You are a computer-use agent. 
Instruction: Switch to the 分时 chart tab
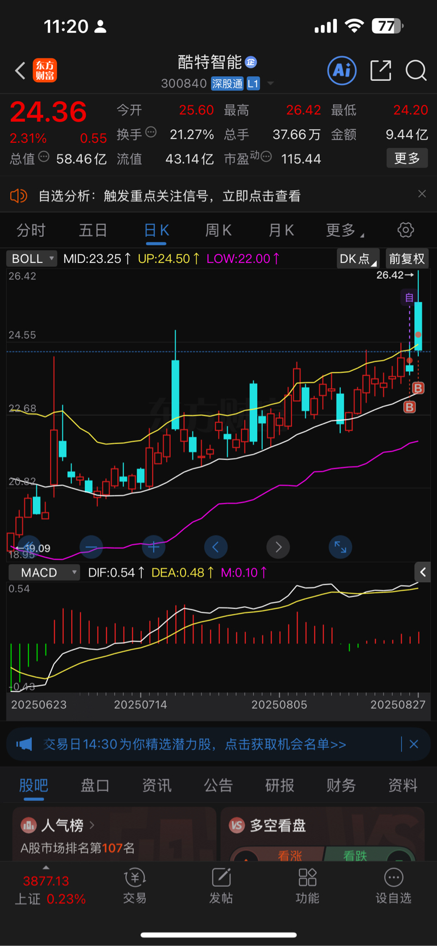(31, 231)
